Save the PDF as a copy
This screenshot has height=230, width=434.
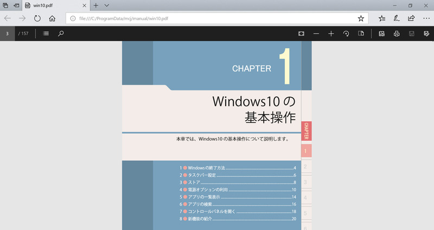click(x=426, y=34)
